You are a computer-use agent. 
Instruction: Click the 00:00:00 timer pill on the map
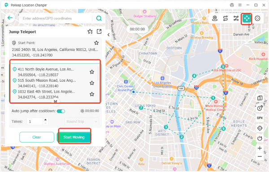click(x=137, y=29)
